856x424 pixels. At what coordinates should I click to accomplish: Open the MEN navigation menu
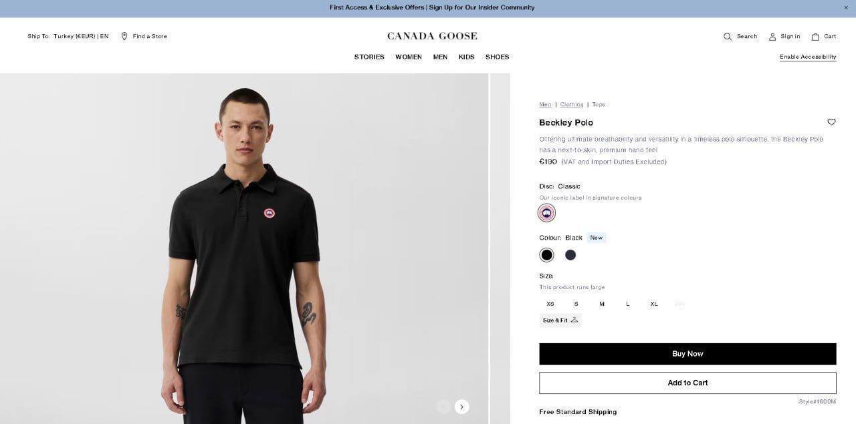(440, 57)
